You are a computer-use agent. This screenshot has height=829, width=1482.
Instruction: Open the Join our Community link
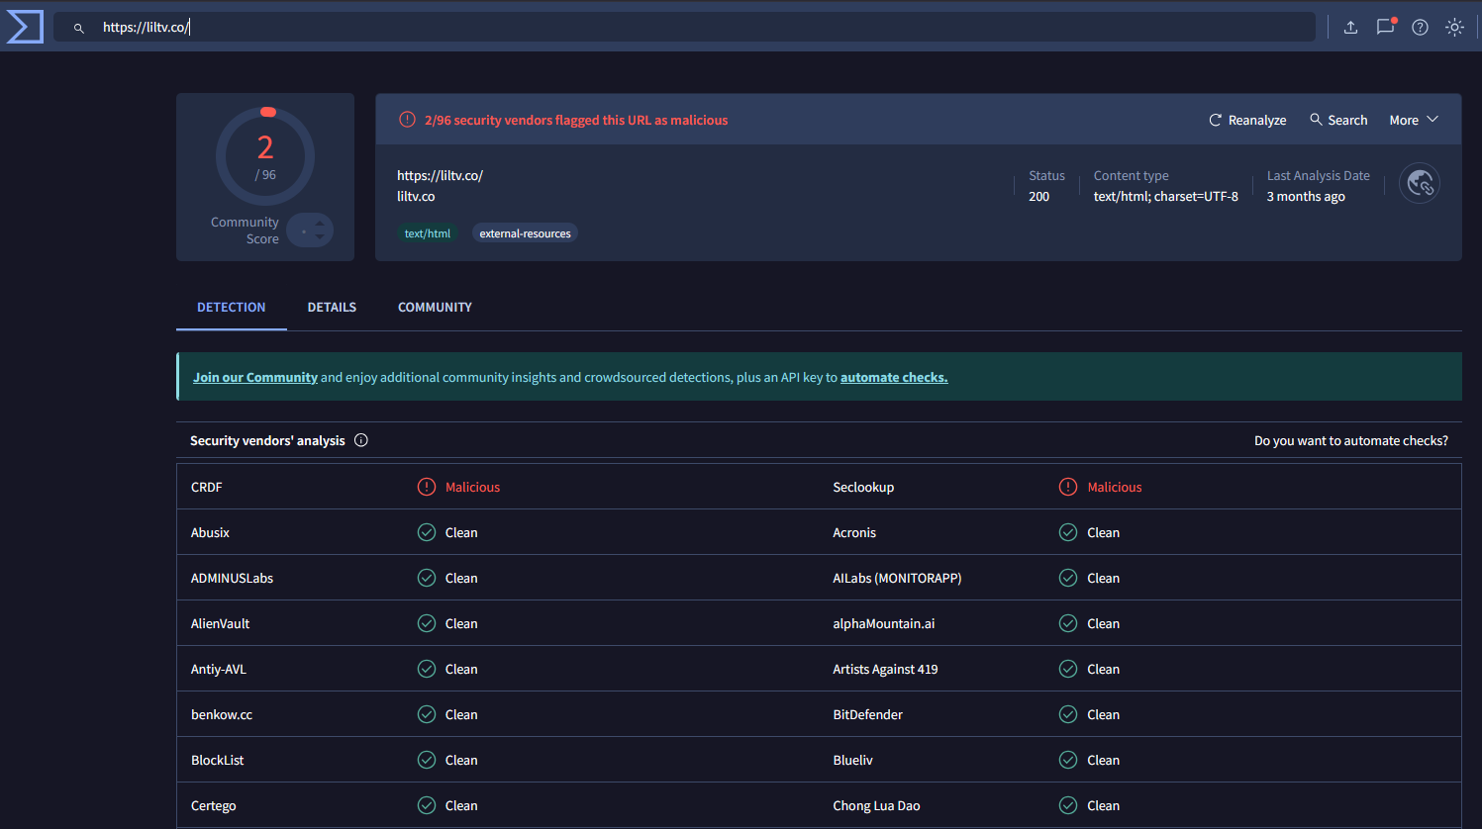[255, 377]
